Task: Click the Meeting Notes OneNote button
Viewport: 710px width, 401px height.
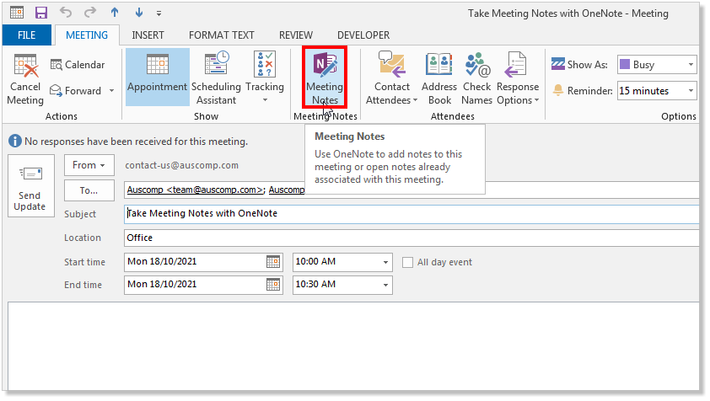Action: pos(325,78)
